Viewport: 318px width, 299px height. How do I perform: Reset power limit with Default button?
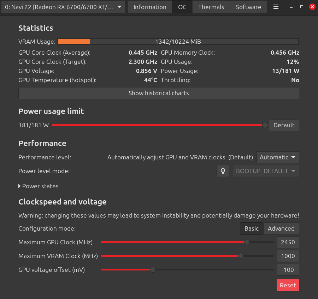pyautogui.click(x=284, y=125)
